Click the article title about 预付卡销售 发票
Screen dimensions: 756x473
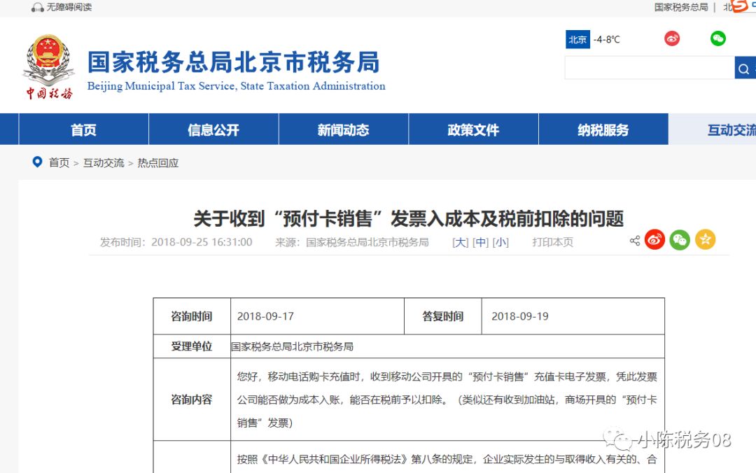click(409, 218)
